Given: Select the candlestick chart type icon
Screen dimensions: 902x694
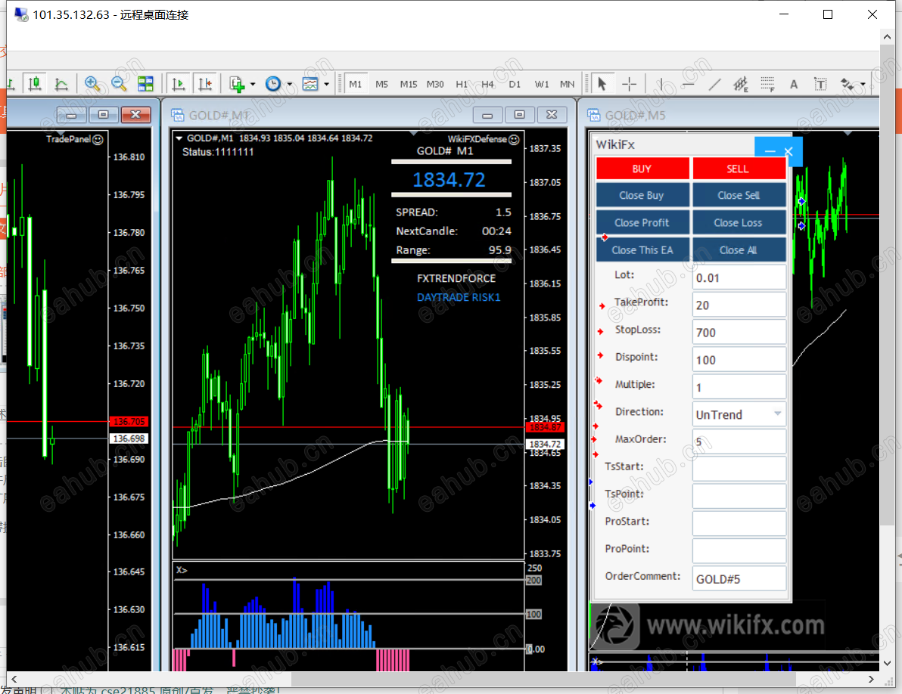Looking at the screenshot, I should click(x=35, y=84).
